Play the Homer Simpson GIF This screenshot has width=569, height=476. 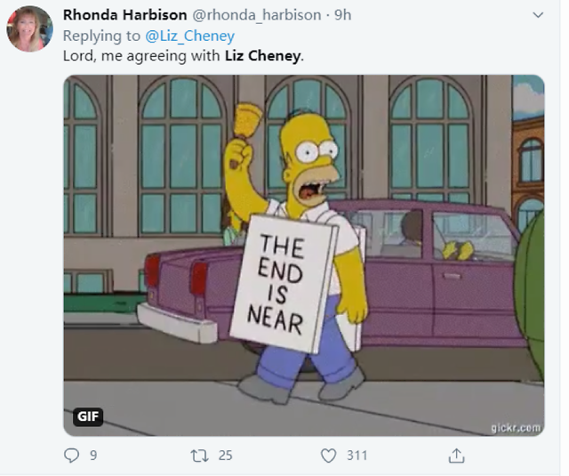click(x=304, y=255)
